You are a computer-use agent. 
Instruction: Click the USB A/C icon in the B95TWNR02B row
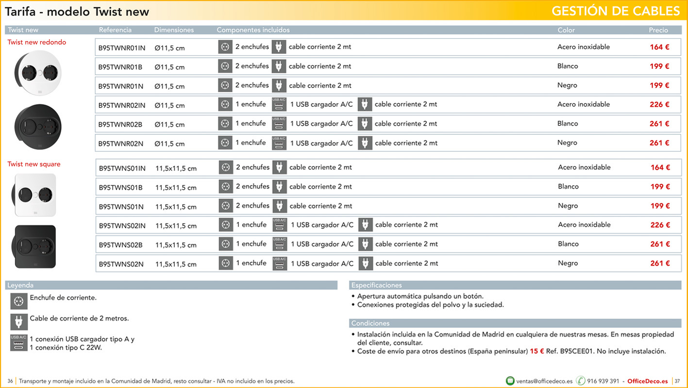click(x=279, y=124)
